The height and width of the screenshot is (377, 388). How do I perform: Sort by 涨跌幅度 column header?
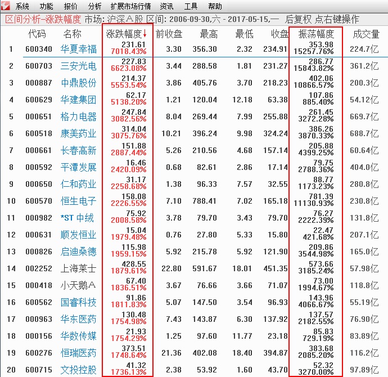tap(126, 34)
